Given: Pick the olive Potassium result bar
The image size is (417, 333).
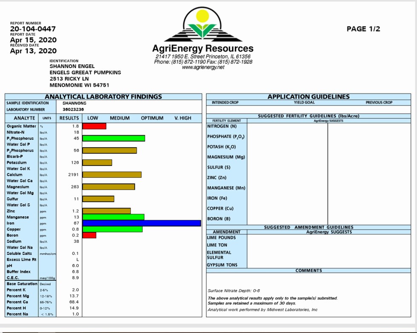Looking at the screenshot, I should click(97, 162).
